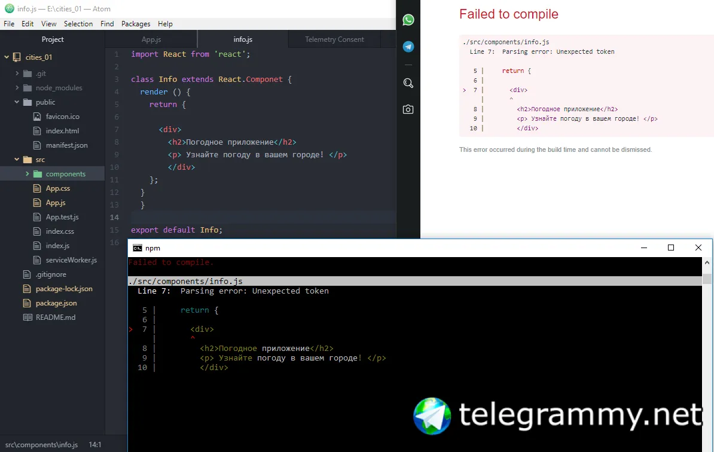Click the .gitignore file icon
Screen dimensions: 714x452
[x=28, y=274]
